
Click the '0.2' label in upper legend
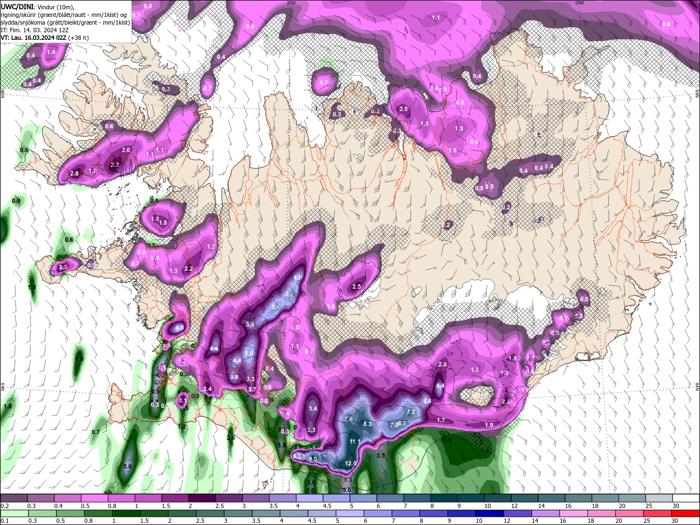click(x=5, y=506)
